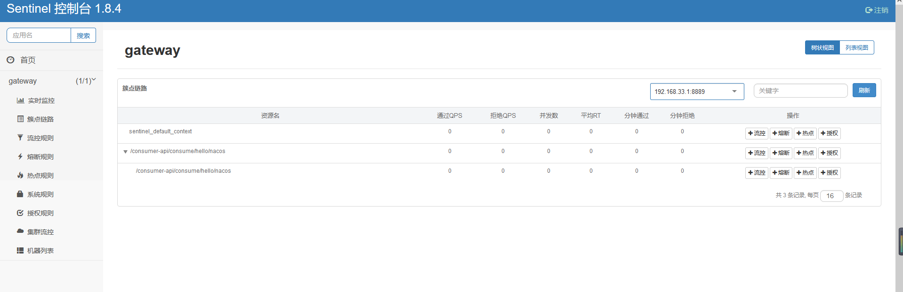The height and width of the screenshot is (292, 903).
Task: Click the checkmark icon for 授权规则
Action: coord(20,213)
